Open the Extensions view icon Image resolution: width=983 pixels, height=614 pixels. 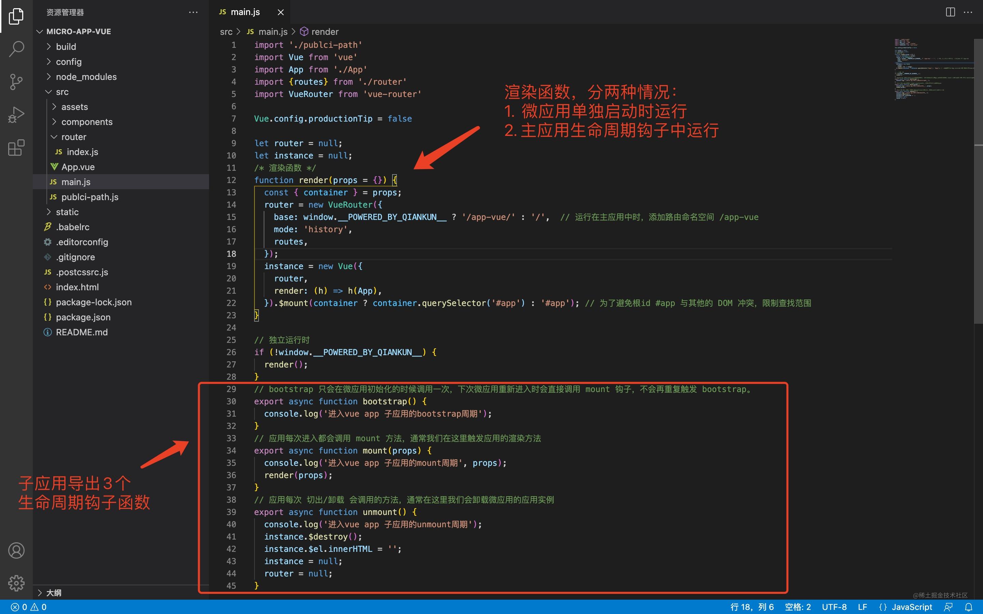click(16, 148)
